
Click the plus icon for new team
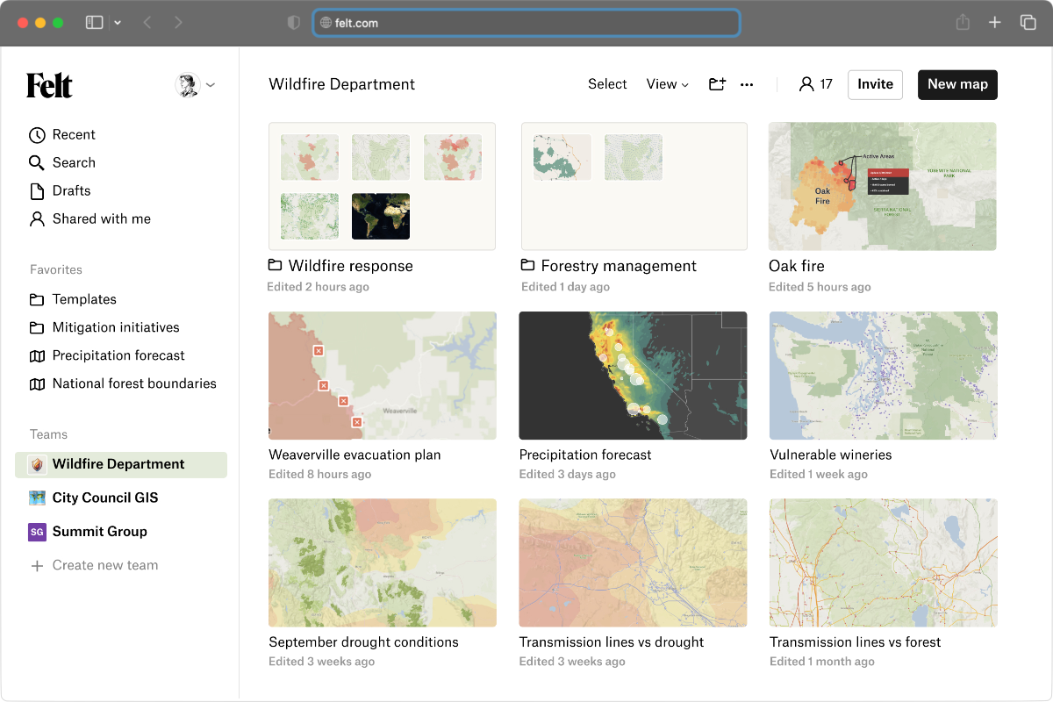pyautogui.click(x=37, y=566)
